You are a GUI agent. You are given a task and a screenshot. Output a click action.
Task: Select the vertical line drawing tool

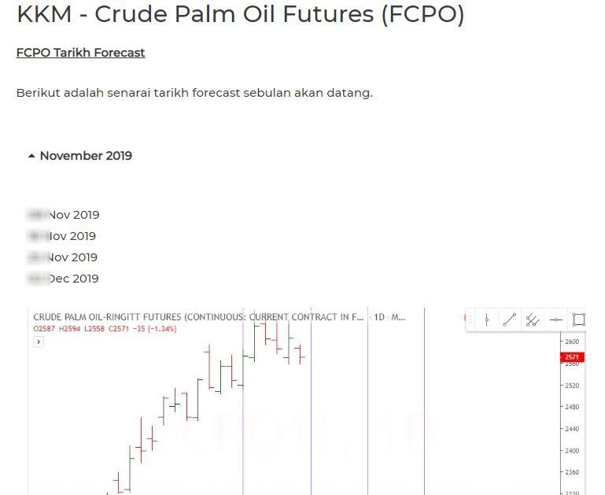coord(487,320)
